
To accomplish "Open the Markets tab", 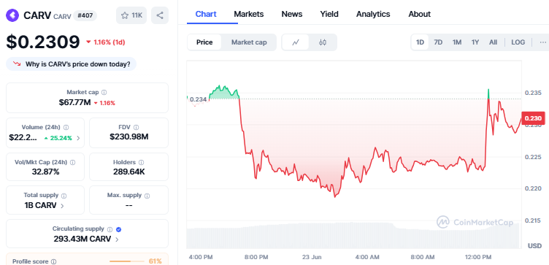I will 249,14.
